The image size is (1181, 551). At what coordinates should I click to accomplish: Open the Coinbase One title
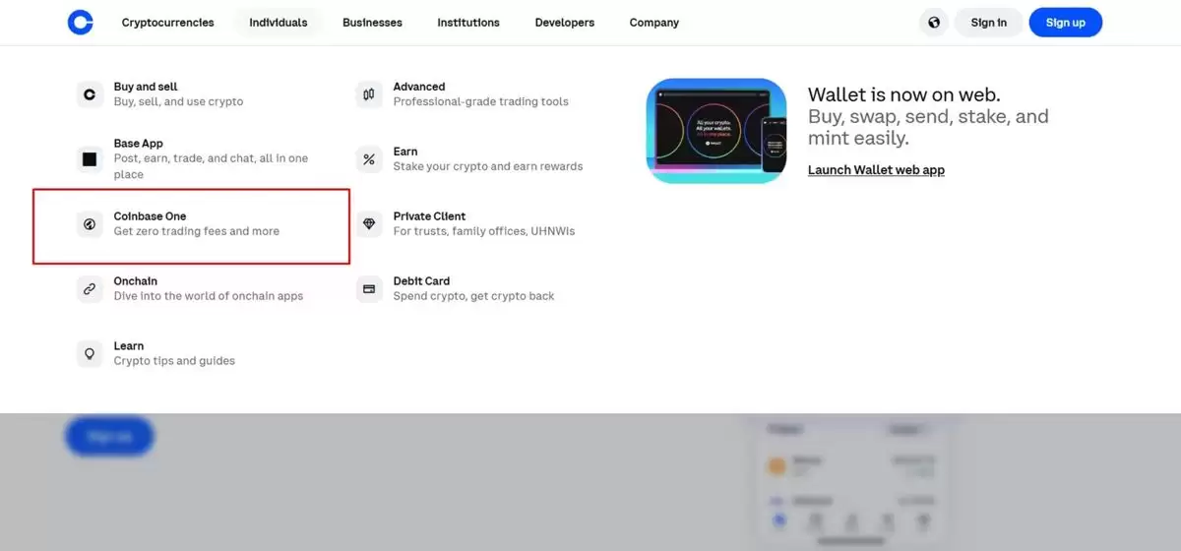coord(150,216)
